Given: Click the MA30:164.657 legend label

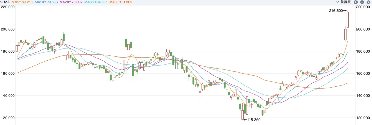Looking at the screenshot, I should click(x=96, y=2).
